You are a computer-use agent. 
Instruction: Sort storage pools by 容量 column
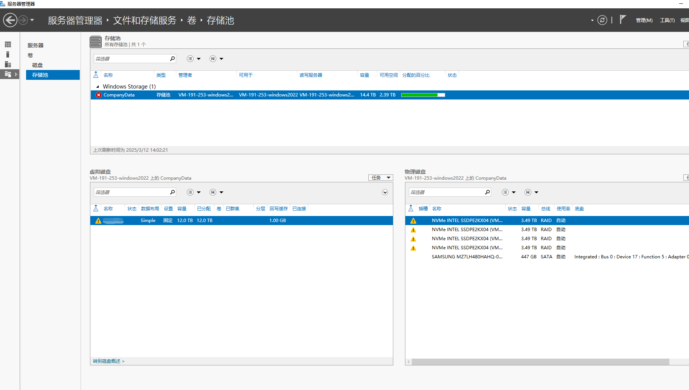click(365, 75)
